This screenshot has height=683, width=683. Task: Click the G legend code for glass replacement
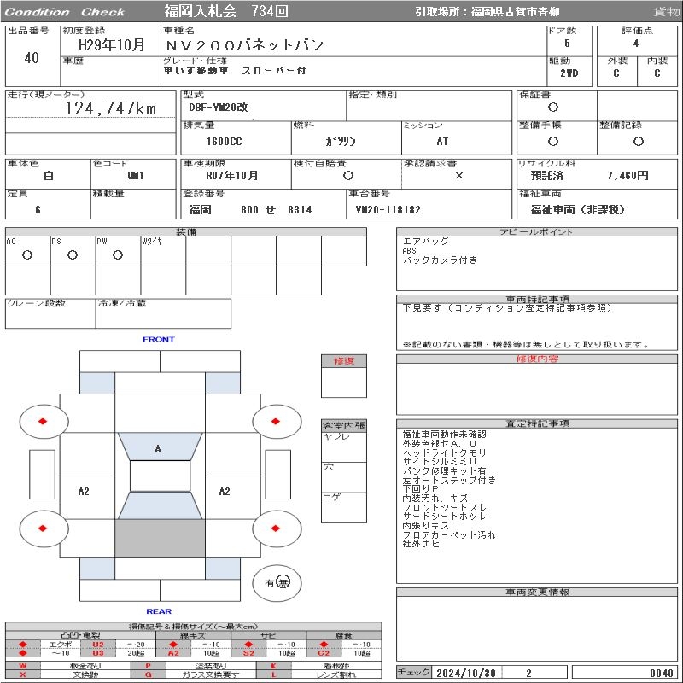coord(148,674)
